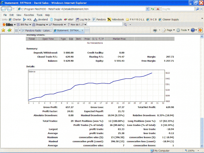204x153 pixels.
Task: Open the Page menu in command bar
Action: point(168,30)
